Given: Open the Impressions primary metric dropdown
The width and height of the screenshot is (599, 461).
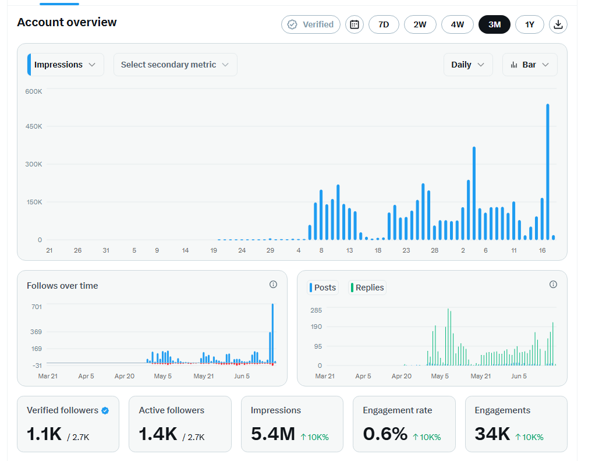Looking at the screenshot, I should [65, 65].
